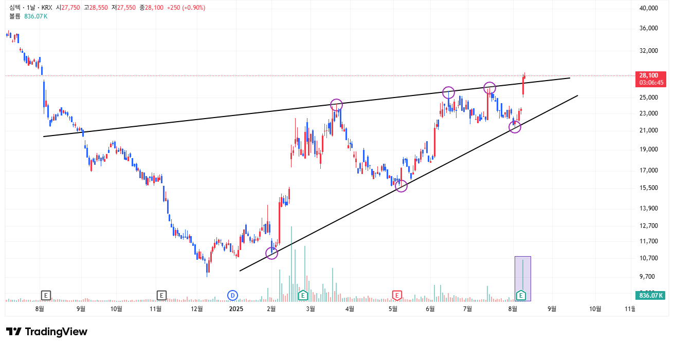Click the open price value 시27,750
Screen dimensions: 674x347
(x=68, y=8)
